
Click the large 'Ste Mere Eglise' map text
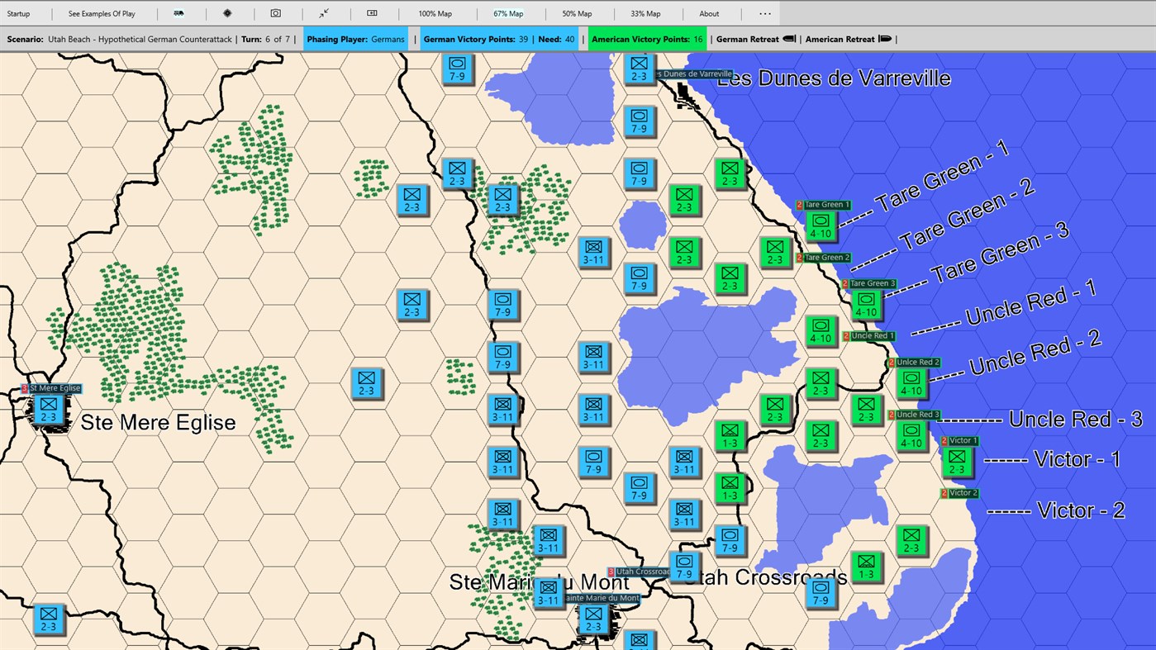click(x=158, y=423)
